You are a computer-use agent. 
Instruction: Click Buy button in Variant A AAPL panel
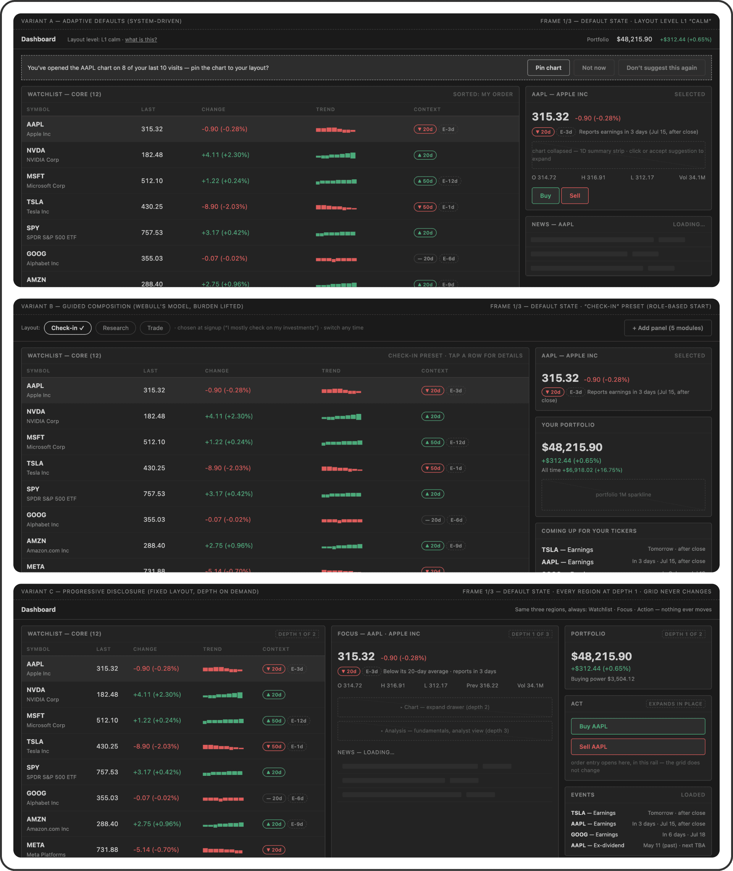(545, 196)
